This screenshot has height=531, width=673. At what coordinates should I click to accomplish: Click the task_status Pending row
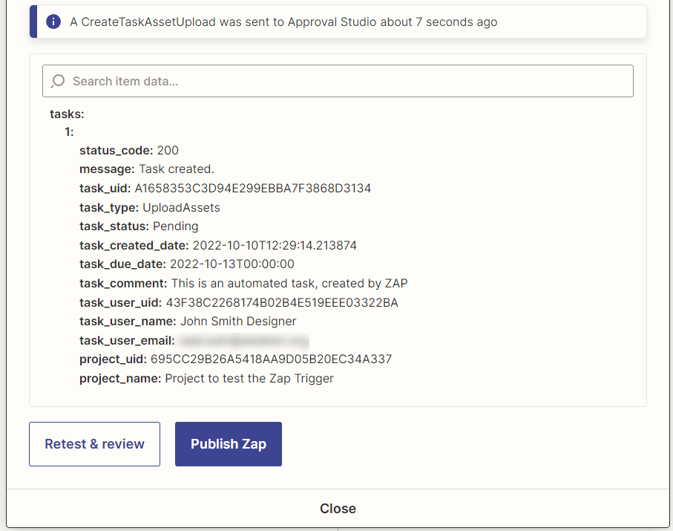tap(139, 226)
